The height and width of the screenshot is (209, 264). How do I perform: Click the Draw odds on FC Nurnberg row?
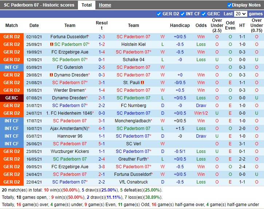tap(201, 106)
